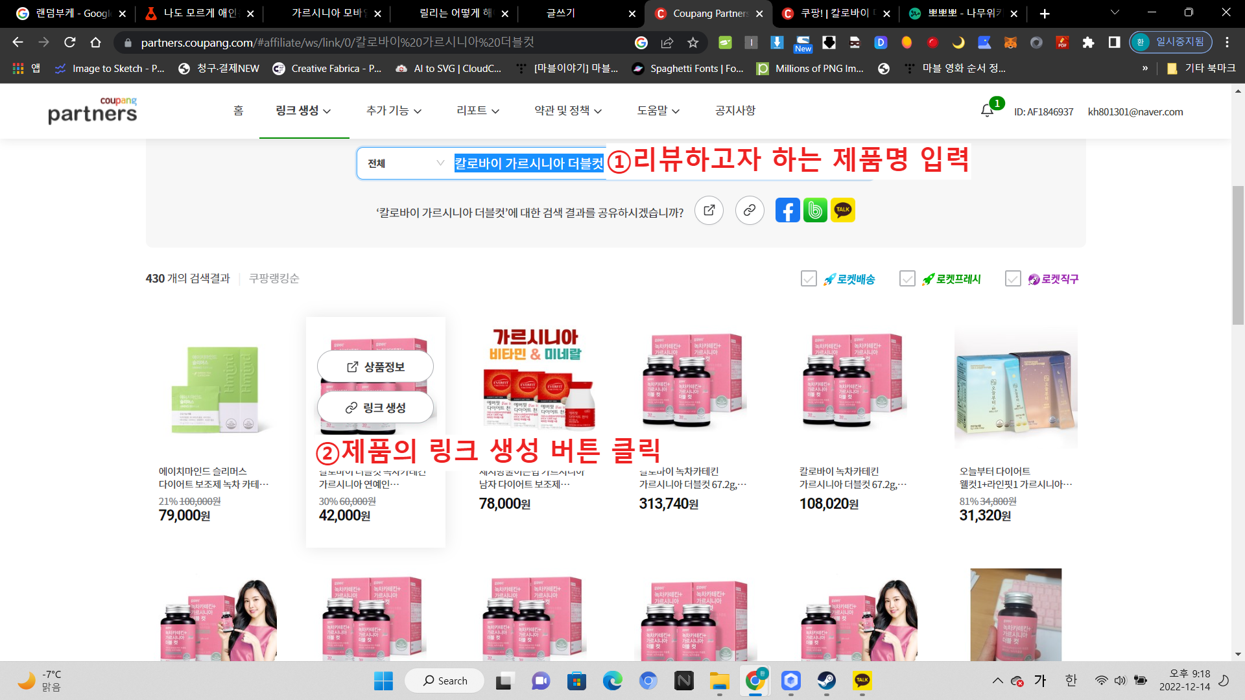
Task: Click the page vertical scrollbar thumb
Action: click(1239, 255)
